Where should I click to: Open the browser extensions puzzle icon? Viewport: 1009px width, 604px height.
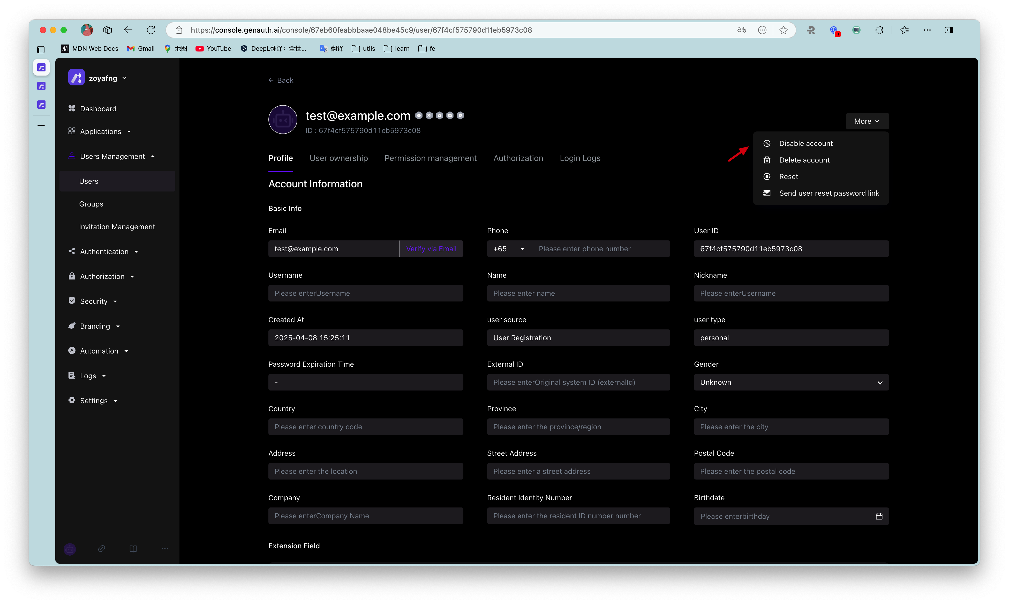pyautogui.click(x=879, y=30)
